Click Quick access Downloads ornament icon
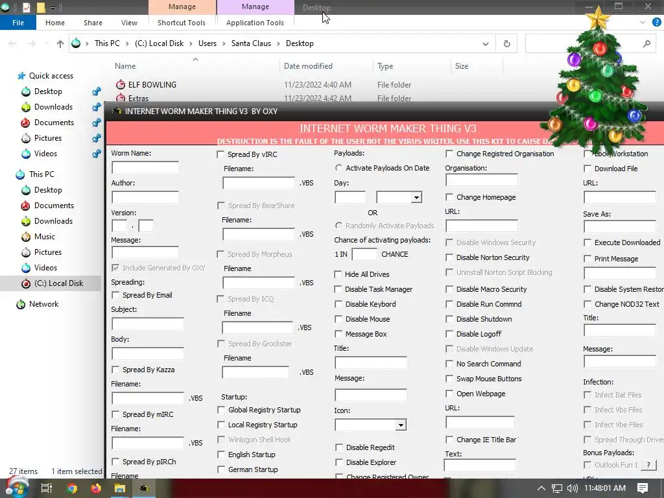Image resolution: width=664 pixels, height=498 pixels. (26, 107)
